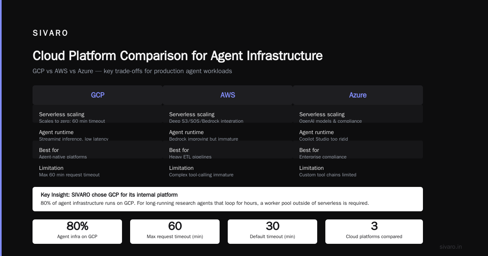
Task: Click 'Cloud platforms compared' caption
Action: coord(374,236)
